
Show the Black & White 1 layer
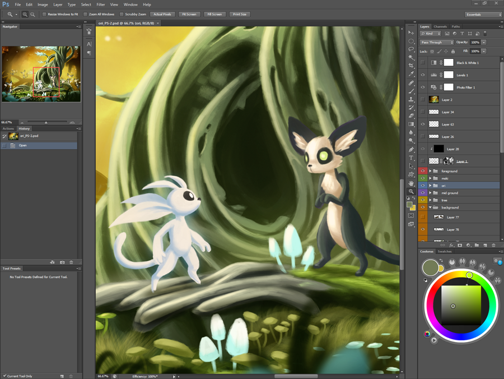[423, 63]
